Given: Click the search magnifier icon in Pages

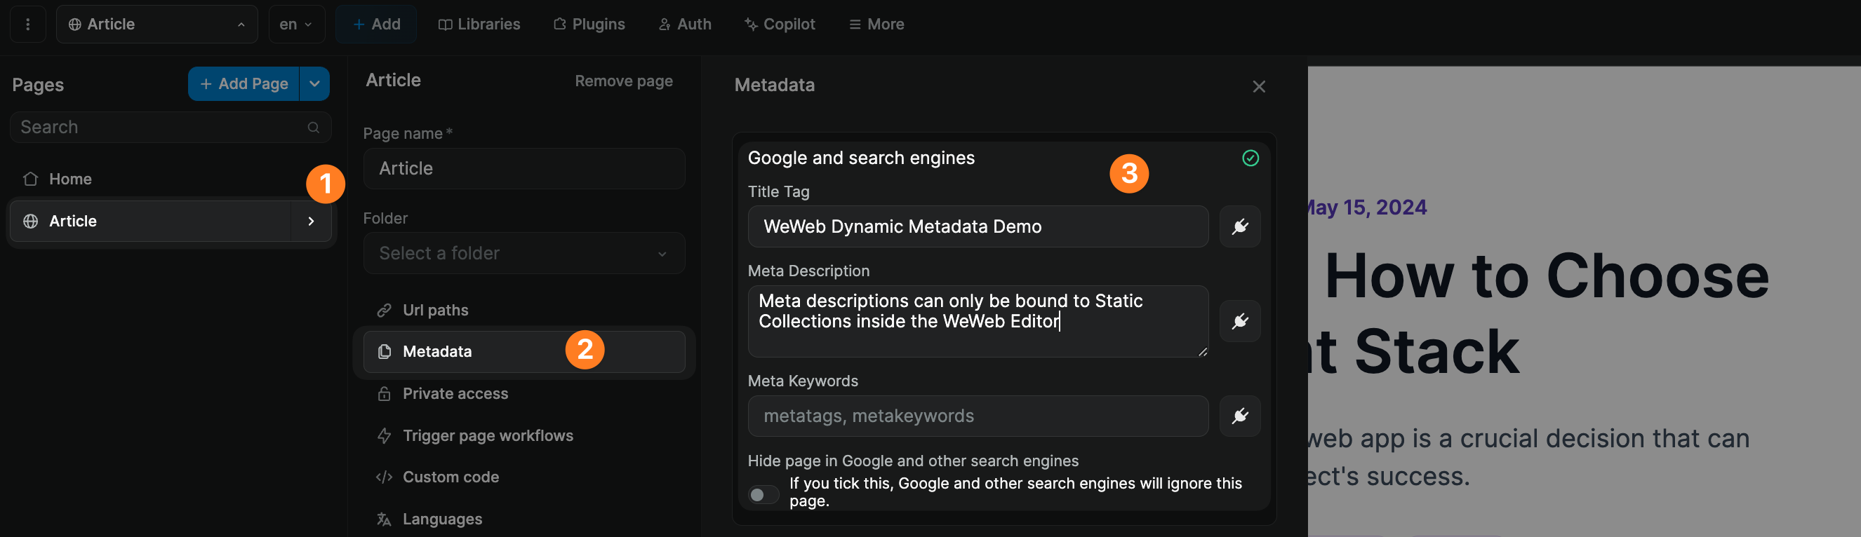Looking at the screenshot, I should 314,127.
